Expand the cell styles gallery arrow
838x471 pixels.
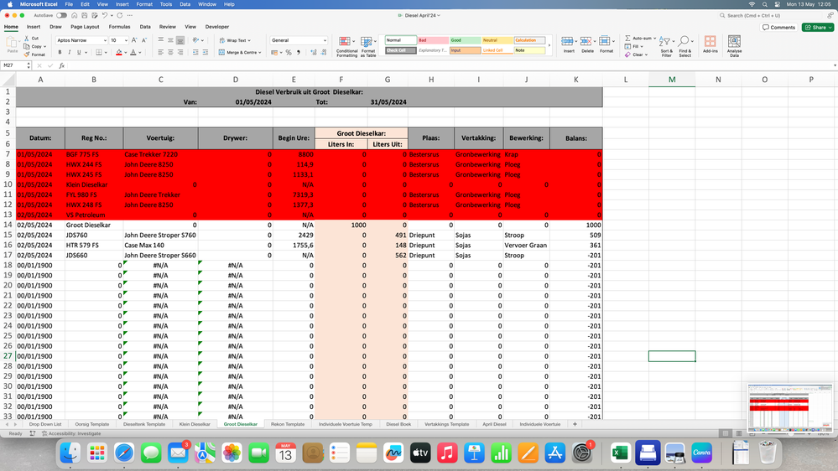(549, 45)
